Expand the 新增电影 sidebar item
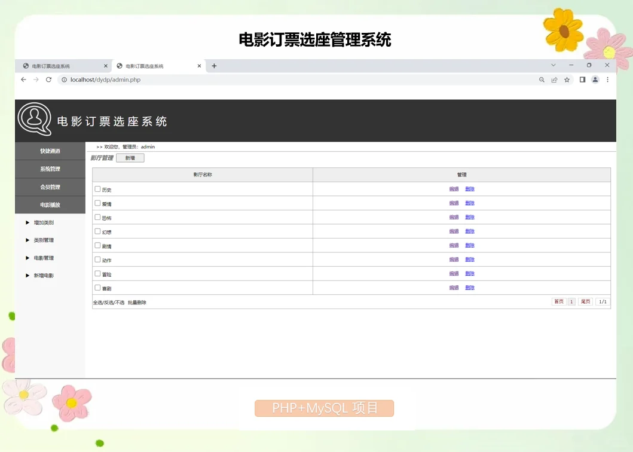The height and width of the screenshot is (452, 633). 43,276
